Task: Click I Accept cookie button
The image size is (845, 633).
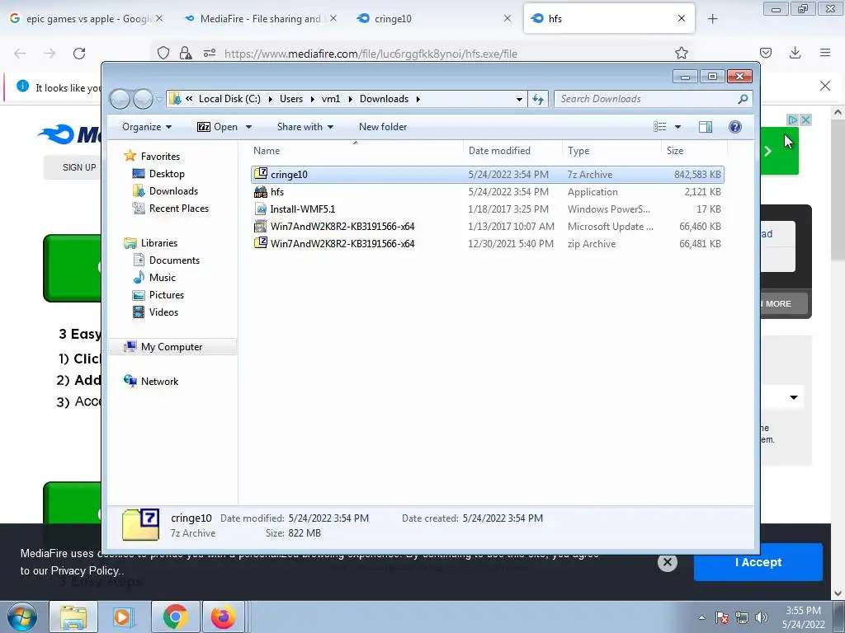Action: click(x=758, y=562)
